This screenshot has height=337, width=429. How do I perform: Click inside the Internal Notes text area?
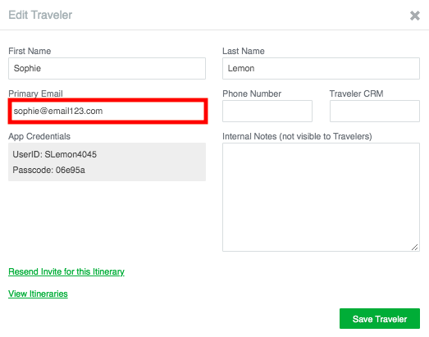[x=321, y=197]
